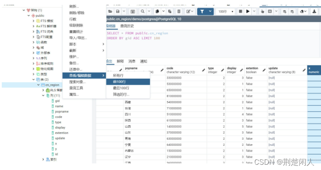Click the open file folder icon
Screen dimensions: 321x170
110,11
